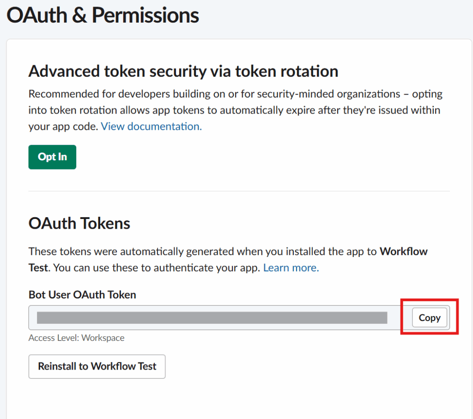Viewport: 473px width, 419px height.
Task: Click the green Opt In button
Action: 52,157
